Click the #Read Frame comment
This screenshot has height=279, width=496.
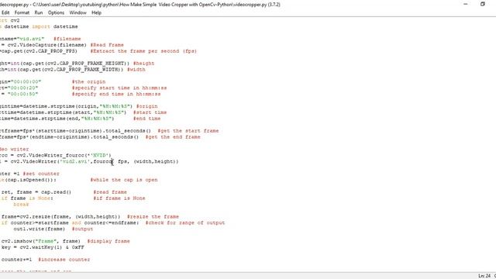[107, 45]
